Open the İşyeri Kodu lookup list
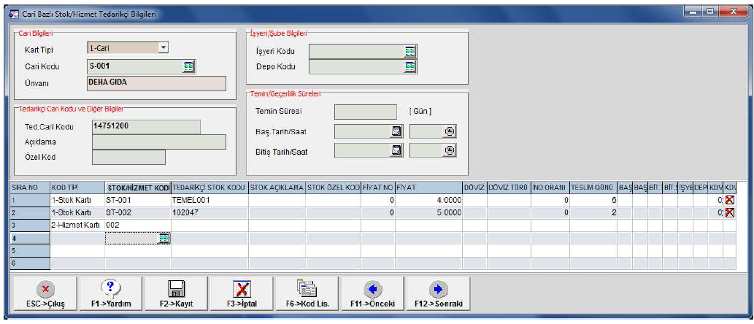This screenshot has width=754, height=324. [409, 50]
